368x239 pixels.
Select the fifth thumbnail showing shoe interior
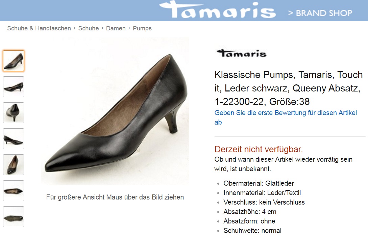(x=14, y=165)
